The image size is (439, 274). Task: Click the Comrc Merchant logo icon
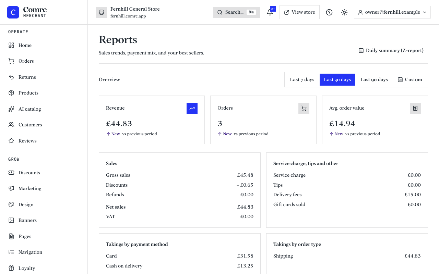coord(13,12)
